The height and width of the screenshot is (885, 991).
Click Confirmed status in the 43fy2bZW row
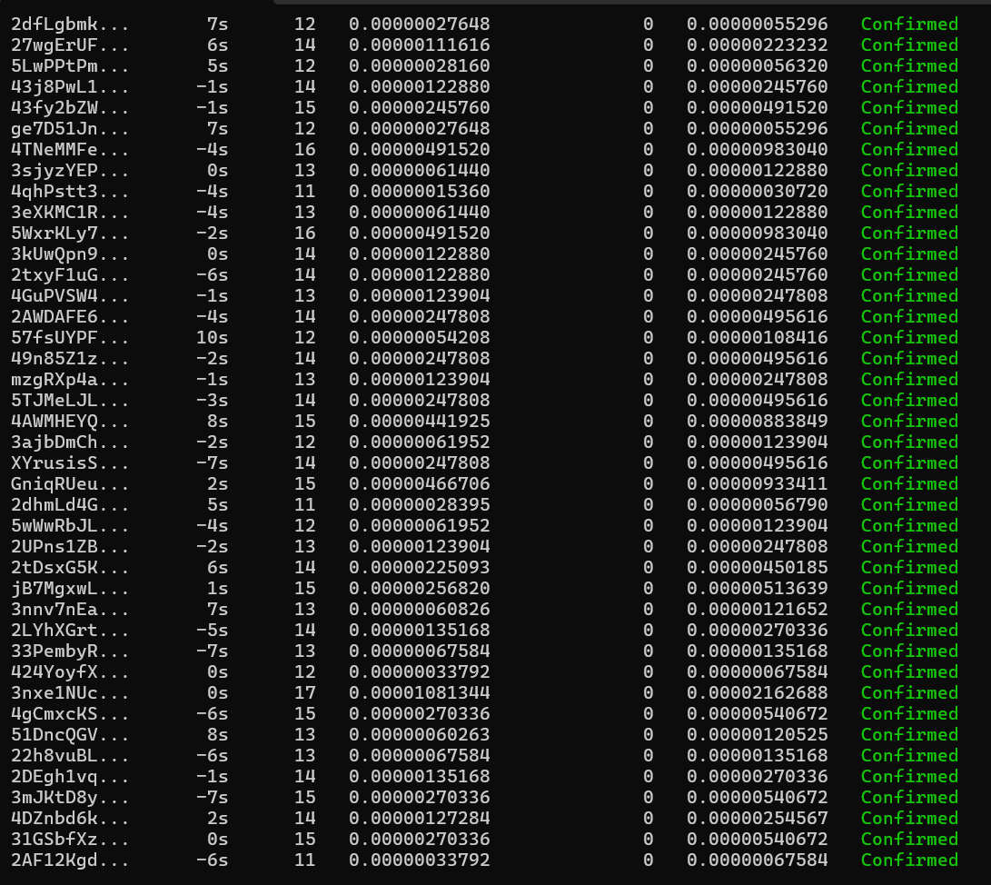pos(909,107)
